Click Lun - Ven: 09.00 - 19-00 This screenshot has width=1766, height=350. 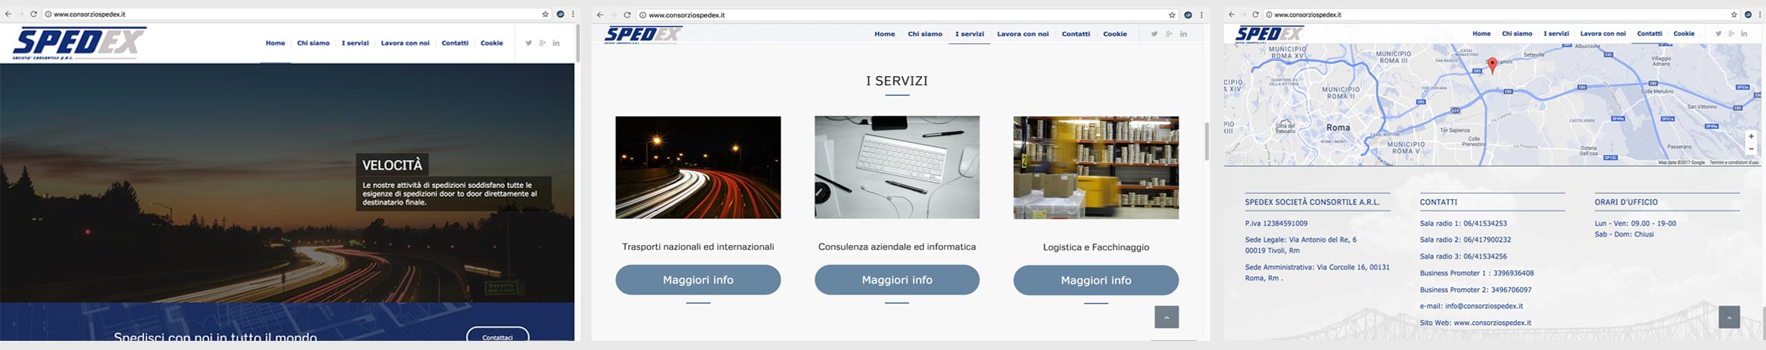point(1635,224)
